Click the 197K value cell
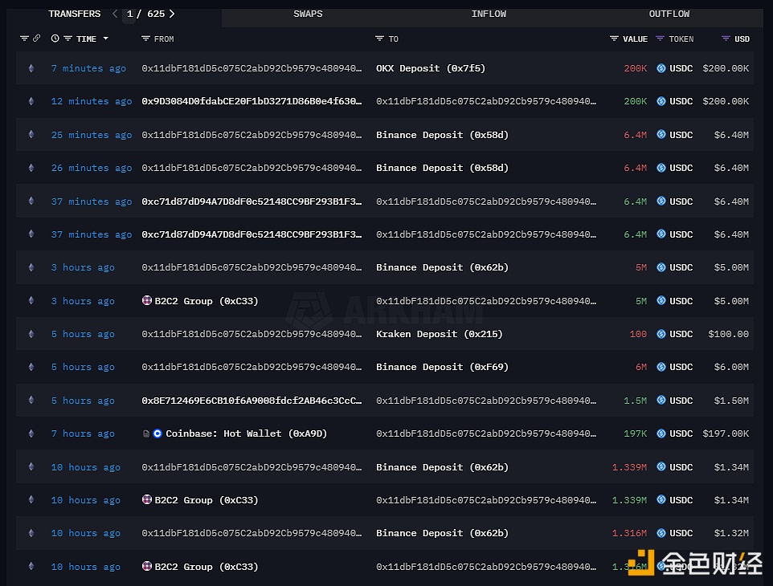The height and width of the screenshot is (586, 773). point(635,433)
